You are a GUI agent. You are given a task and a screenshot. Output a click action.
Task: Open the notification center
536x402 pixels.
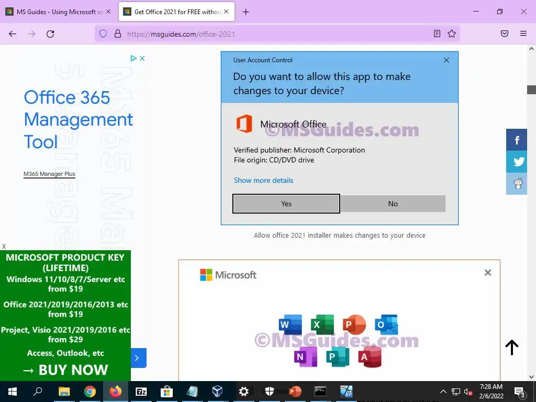coord(520,392)
